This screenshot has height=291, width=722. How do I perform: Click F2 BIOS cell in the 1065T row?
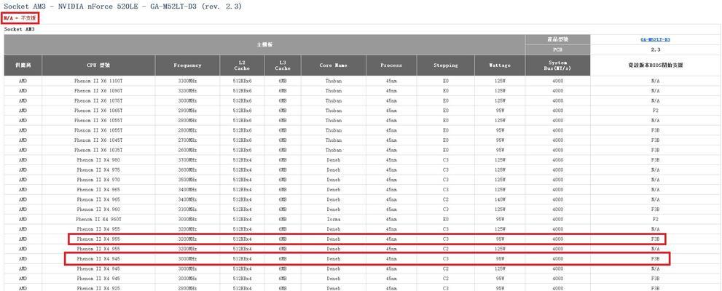pyautogui.click(x=656, y=111)
